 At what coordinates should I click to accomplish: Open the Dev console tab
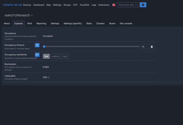click(126, 24)
